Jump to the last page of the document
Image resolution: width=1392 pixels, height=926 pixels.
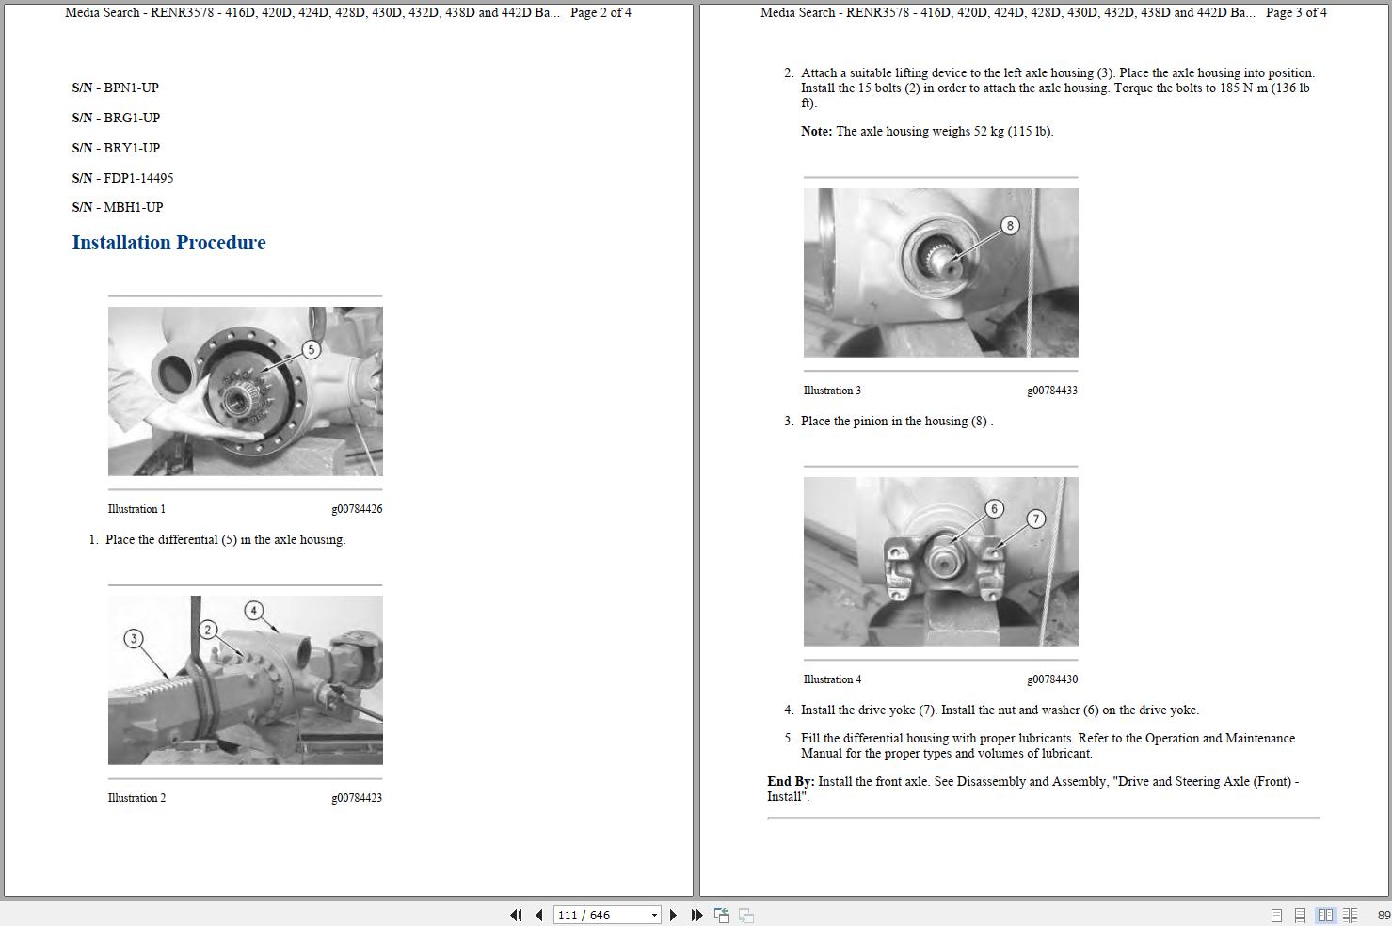pos(696,914)
